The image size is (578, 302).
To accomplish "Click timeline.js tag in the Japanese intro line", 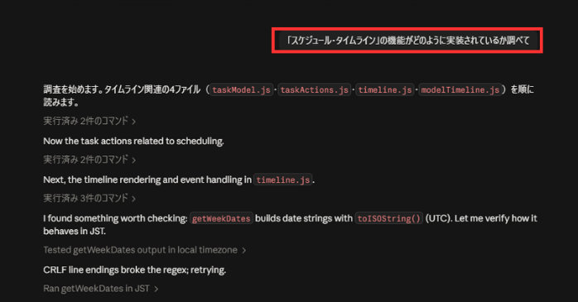I will (385, 90).
